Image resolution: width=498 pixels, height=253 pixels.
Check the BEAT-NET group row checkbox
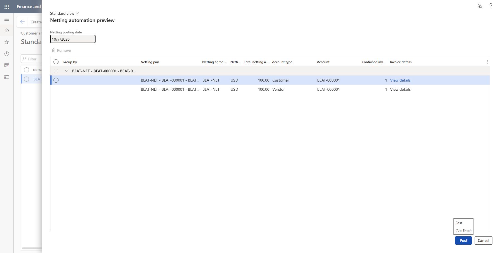tap(56, 71)
